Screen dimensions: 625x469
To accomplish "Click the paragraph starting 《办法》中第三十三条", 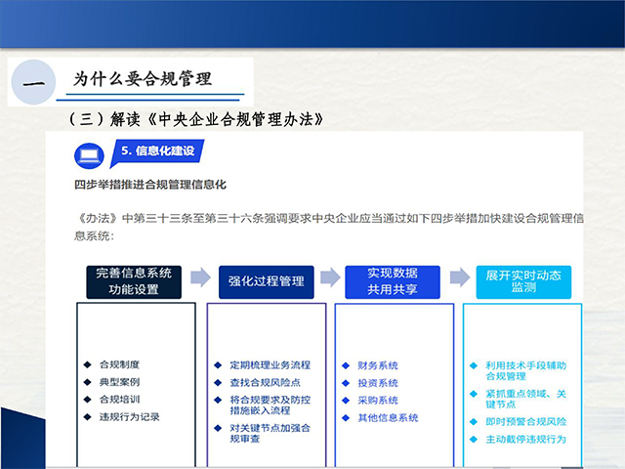I will 329,227.
